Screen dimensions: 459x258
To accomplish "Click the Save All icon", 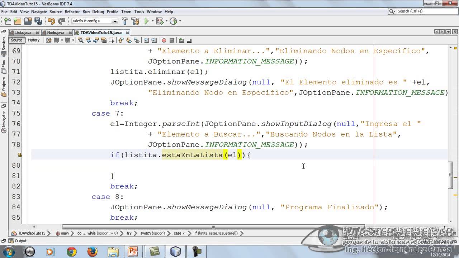I will (38, 21).
